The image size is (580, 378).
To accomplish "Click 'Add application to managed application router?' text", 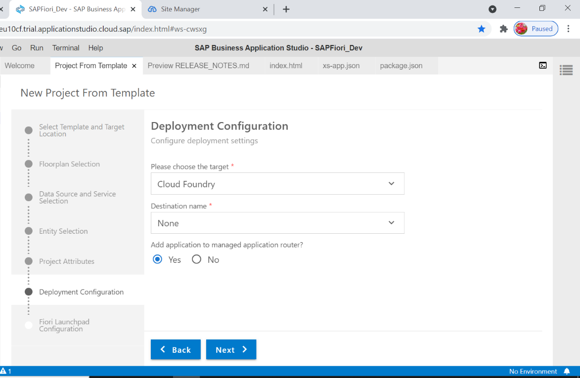I will [x=227, y=245].
